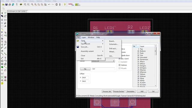This screenshot has width=192, height=108.
Task: Enable the Quickplot checkbox
Action: click(x=119, y=62)
